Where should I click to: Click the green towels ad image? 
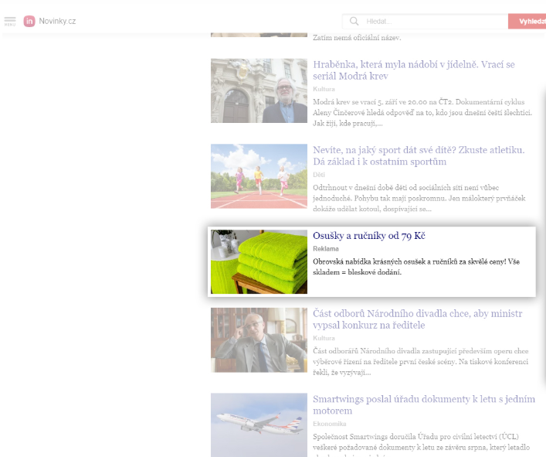click(259, 262)
